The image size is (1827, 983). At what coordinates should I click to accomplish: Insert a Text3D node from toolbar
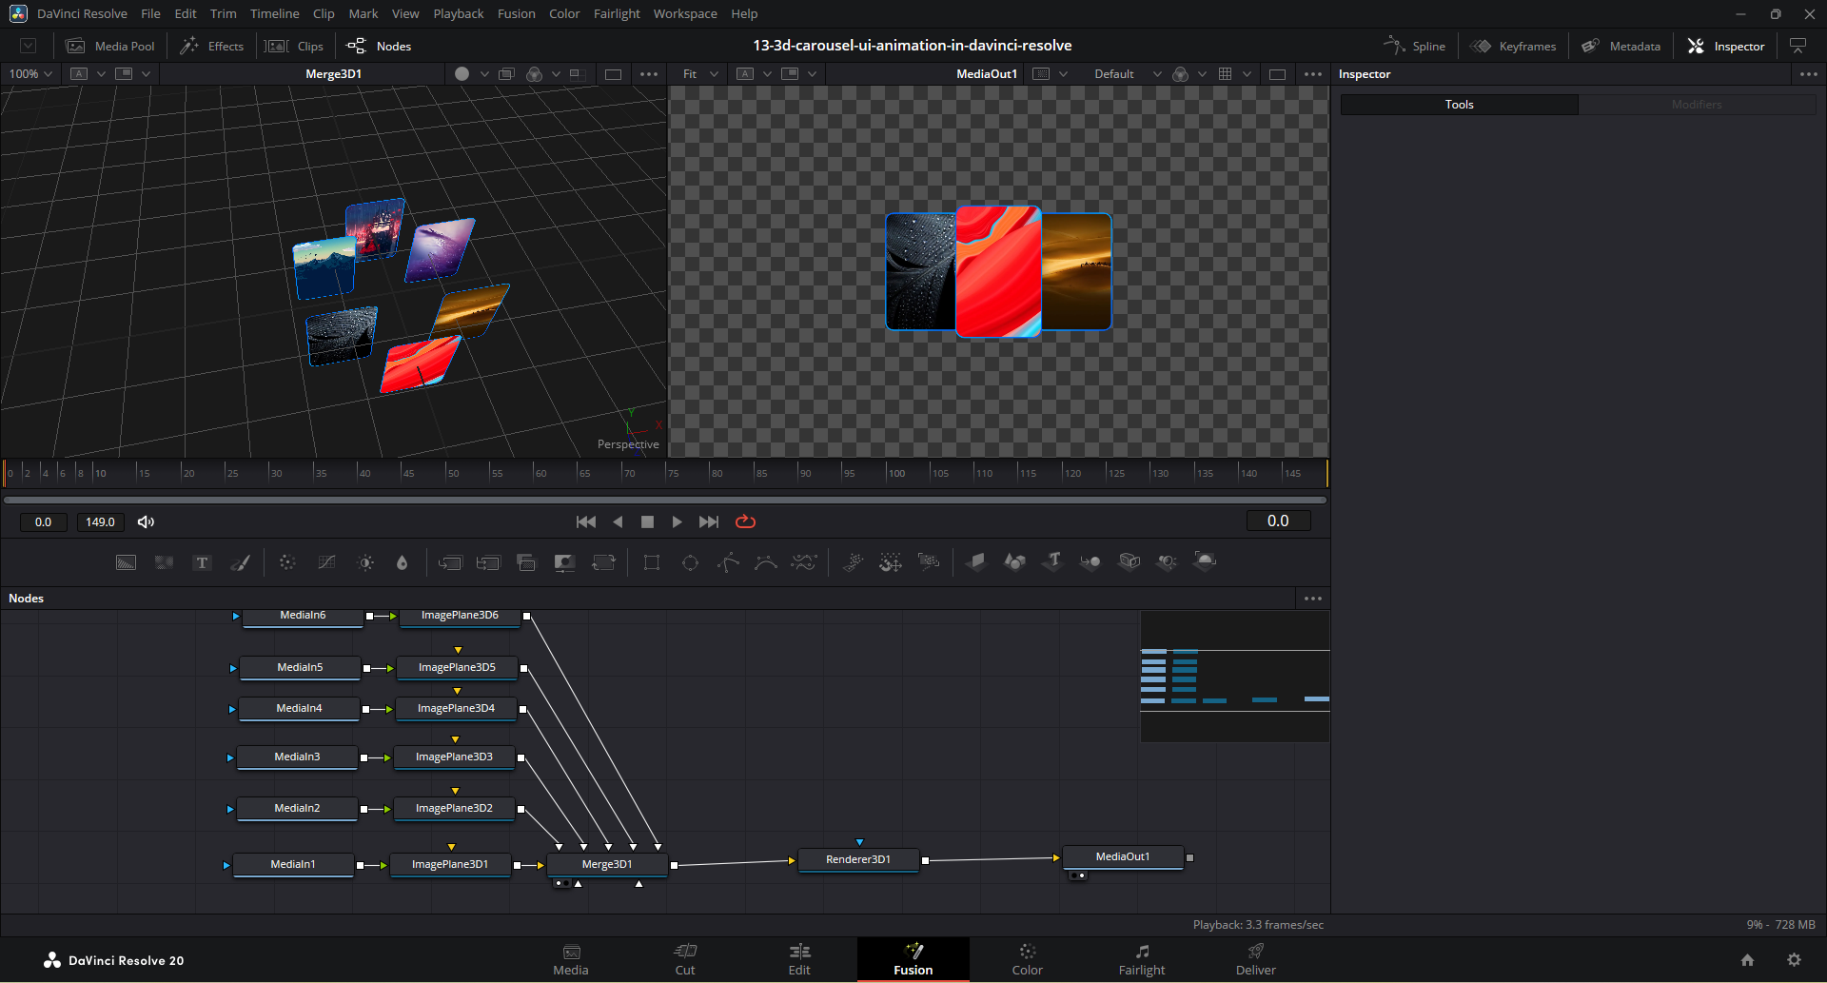tap(1052, 561)
